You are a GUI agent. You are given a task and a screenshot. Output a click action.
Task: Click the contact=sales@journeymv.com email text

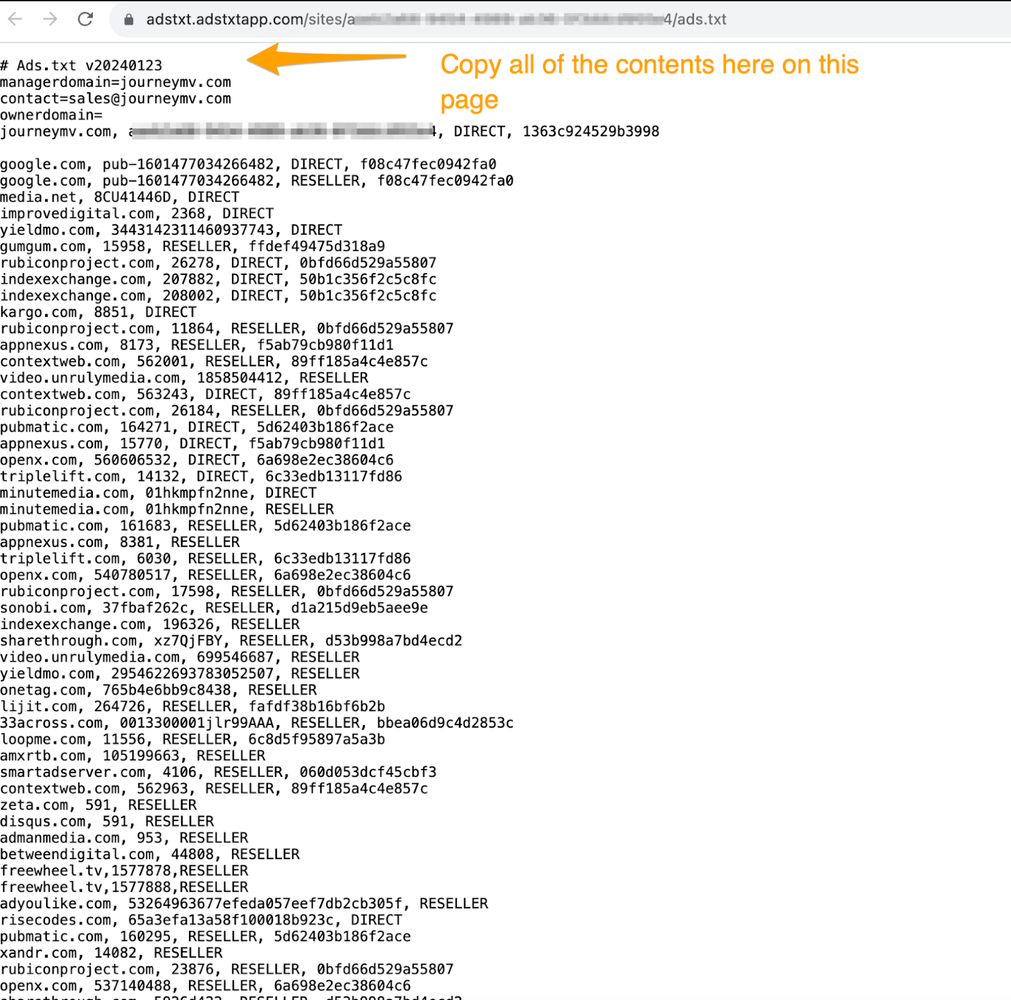(116, 98)
